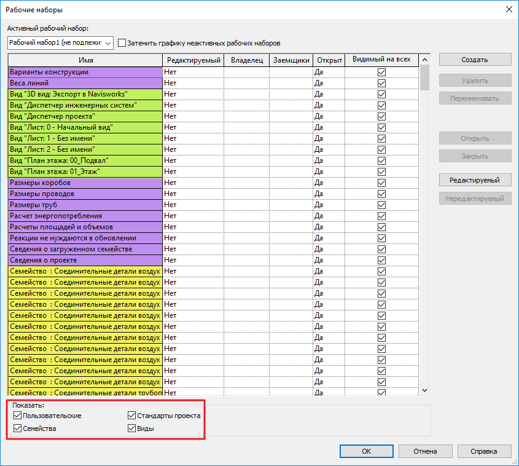Click the Закрыть button
This screenshot has height=466, width=519.
(475, 156)
